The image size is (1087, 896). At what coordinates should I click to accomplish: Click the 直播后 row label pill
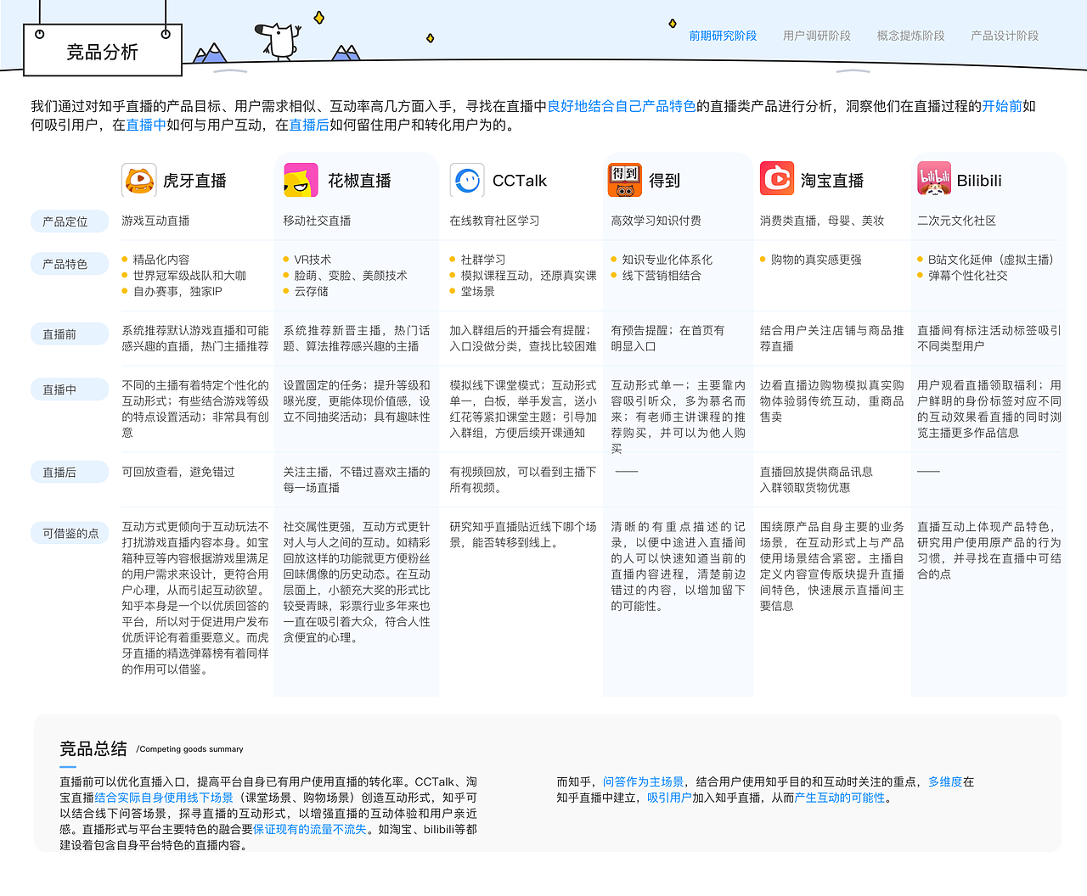(70, 472)
